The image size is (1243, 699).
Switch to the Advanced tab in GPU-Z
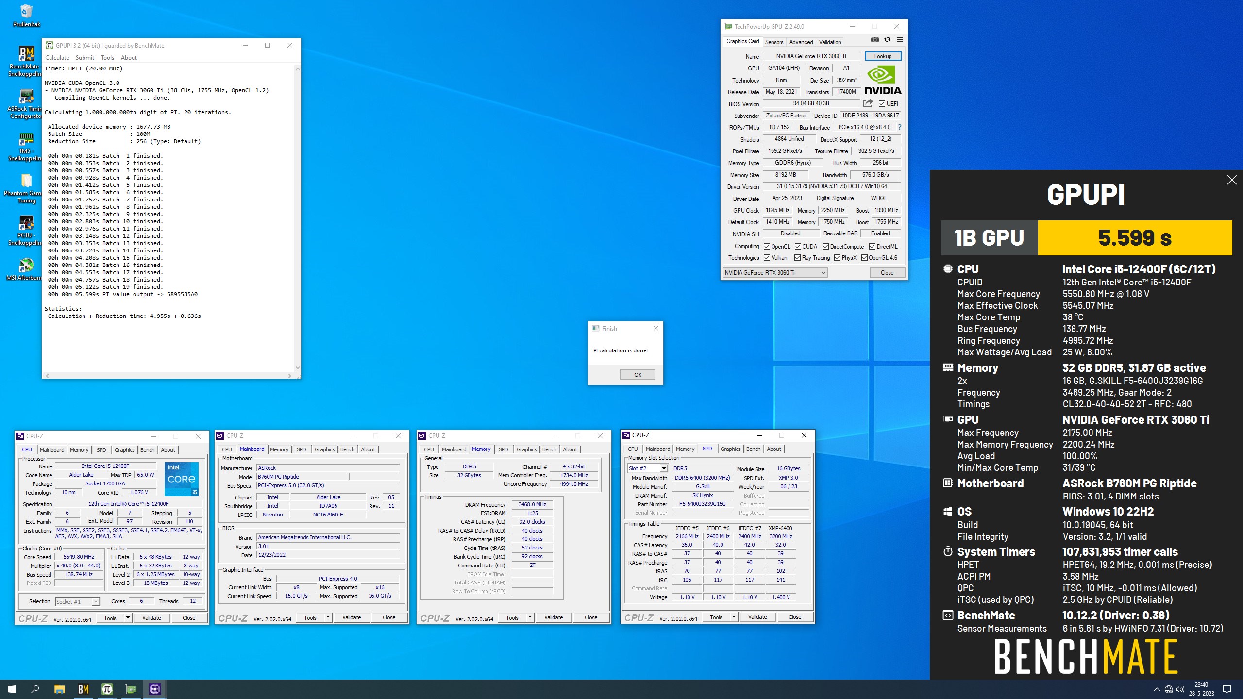[801, 42]
